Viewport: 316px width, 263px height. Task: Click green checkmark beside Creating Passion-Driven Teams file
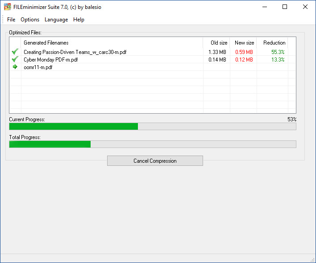(15, 52)
